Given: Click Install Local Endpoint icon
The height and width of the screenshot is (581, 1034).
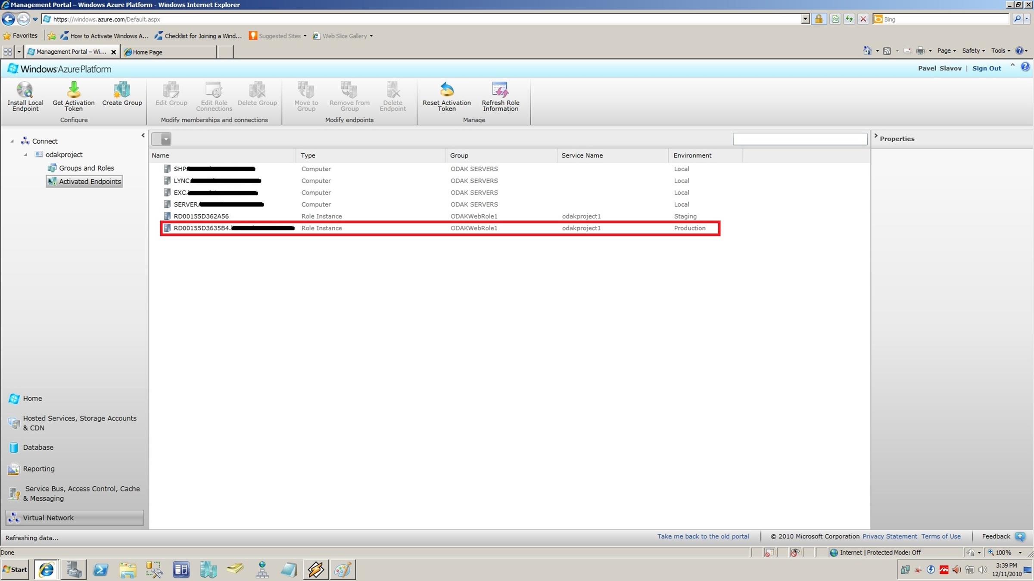Looking at the screenshot, I should 25,90.
